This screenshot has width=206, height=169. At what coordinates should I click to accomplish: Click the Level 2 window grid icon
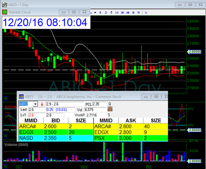coord(21,96)
